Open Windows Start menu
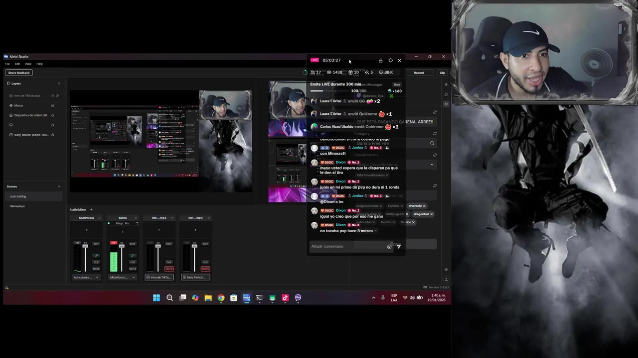The width and height of the screenshot is (638, 358). [x=157, y=298]
